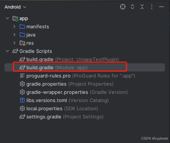Expand the java folder
The image size is (170, 143).
click(x=15, y=35)
